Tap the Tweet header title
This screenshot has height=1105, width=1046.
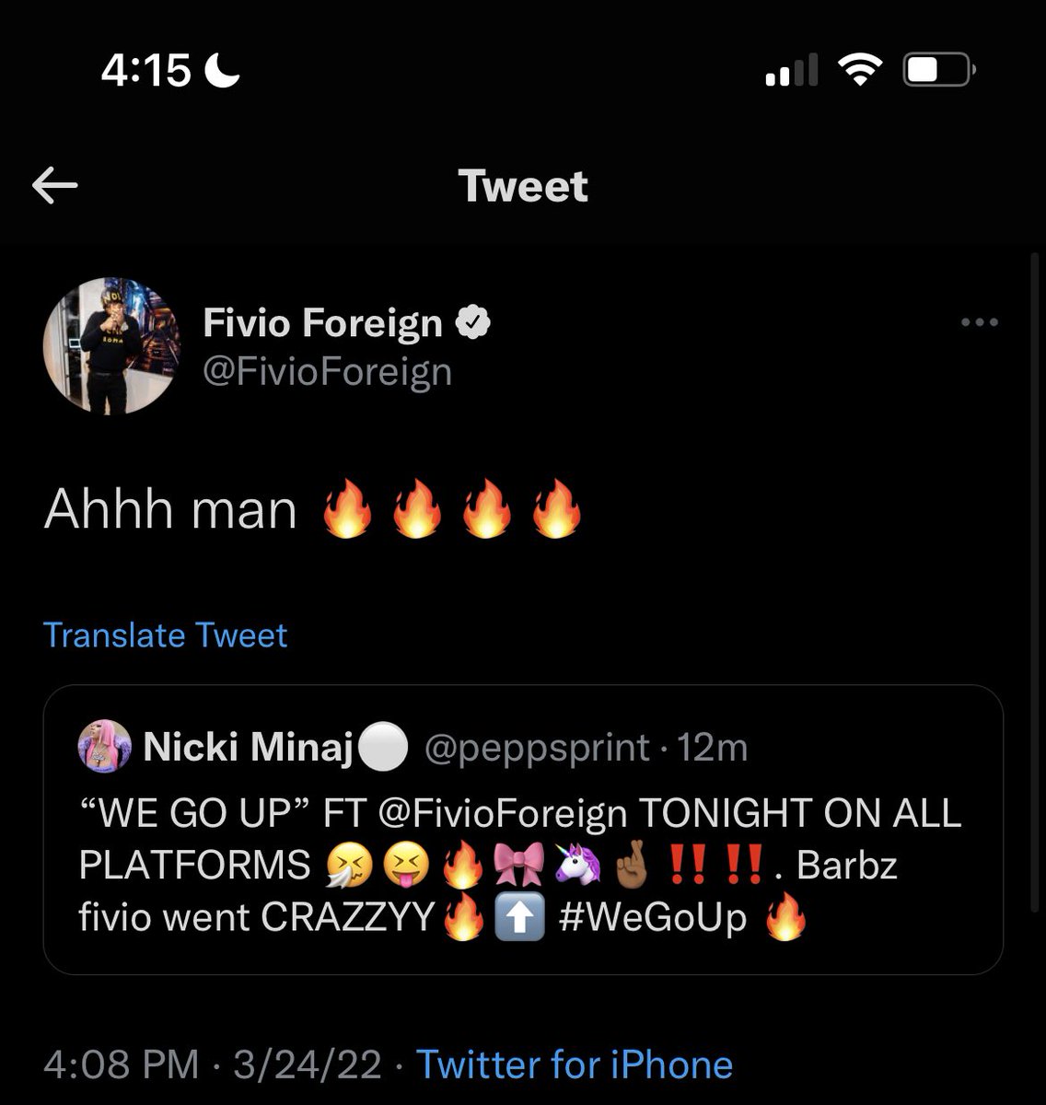[523, 186]
